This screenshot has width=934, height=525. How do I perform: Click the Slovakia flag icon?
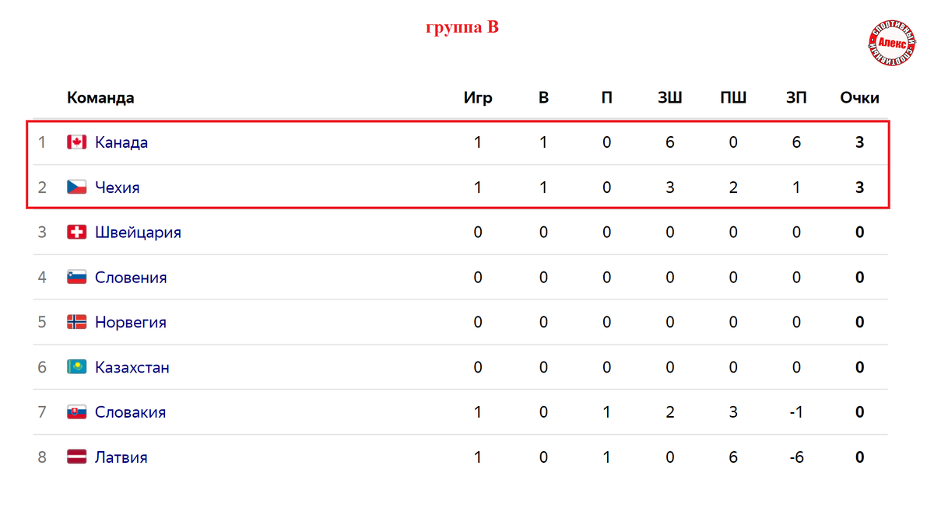76,412
